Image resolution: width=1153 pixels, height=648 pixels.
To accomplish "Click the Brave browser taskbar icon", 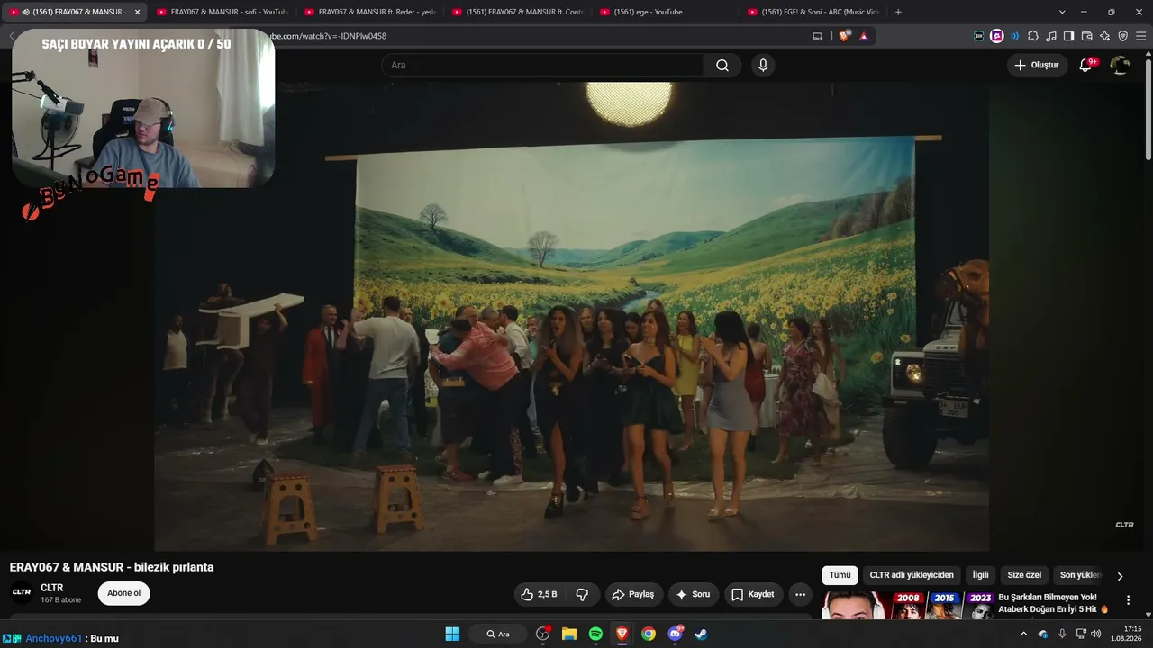I will 622,634.
